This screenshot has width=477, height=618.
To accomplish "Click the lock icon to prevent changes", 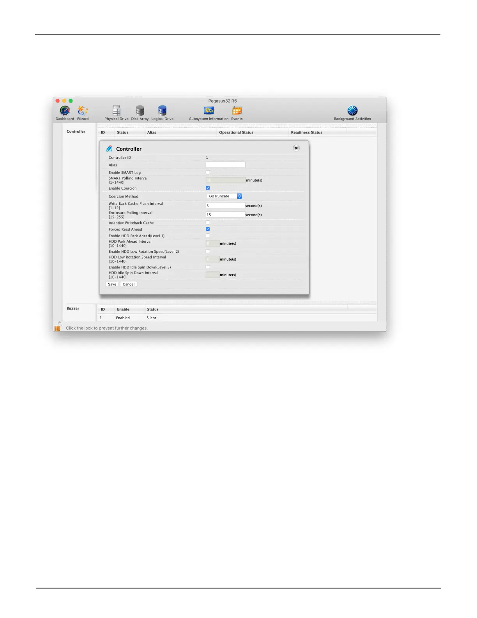I will (58, 327).
